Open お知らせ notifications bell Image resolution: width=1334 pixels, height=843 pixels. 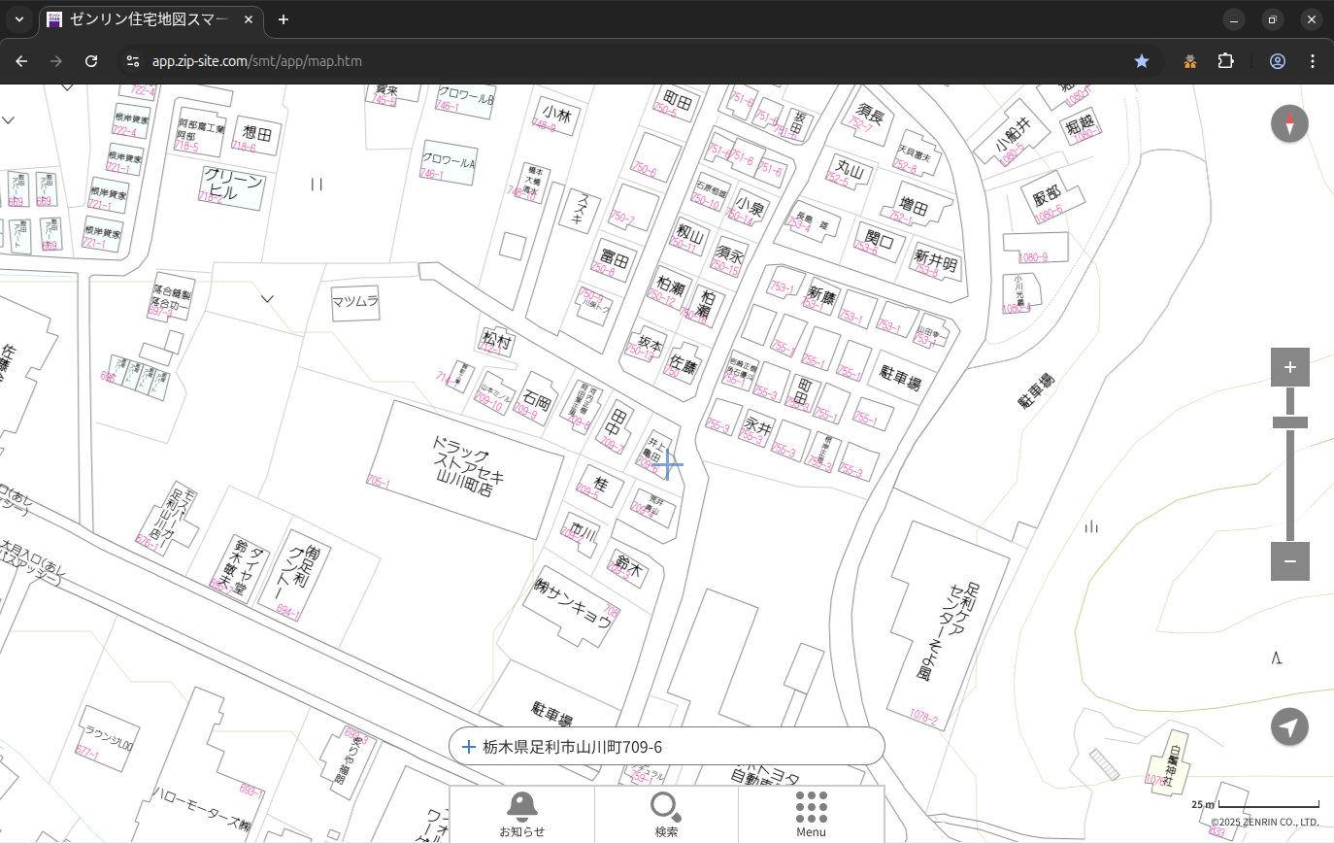pos(521,814)
